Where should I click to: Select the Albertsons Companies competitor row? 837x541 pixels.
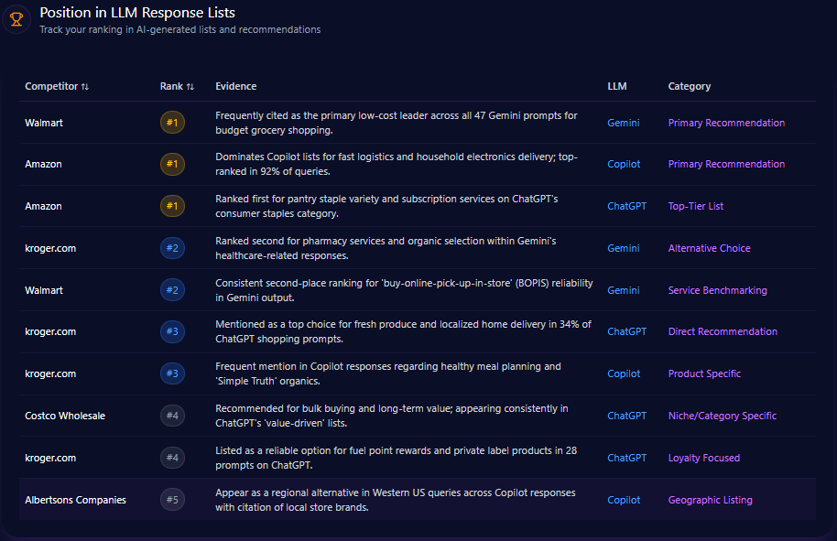tap(75, 500)
